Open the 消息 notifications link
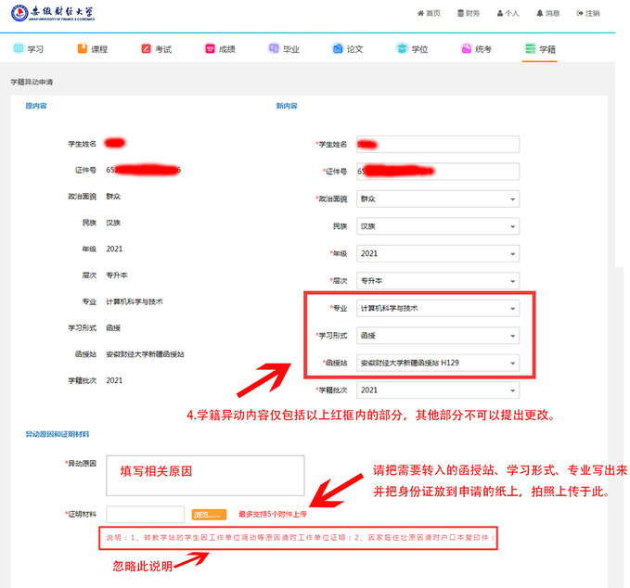This screenshot has width=630, height=588. 547,14
